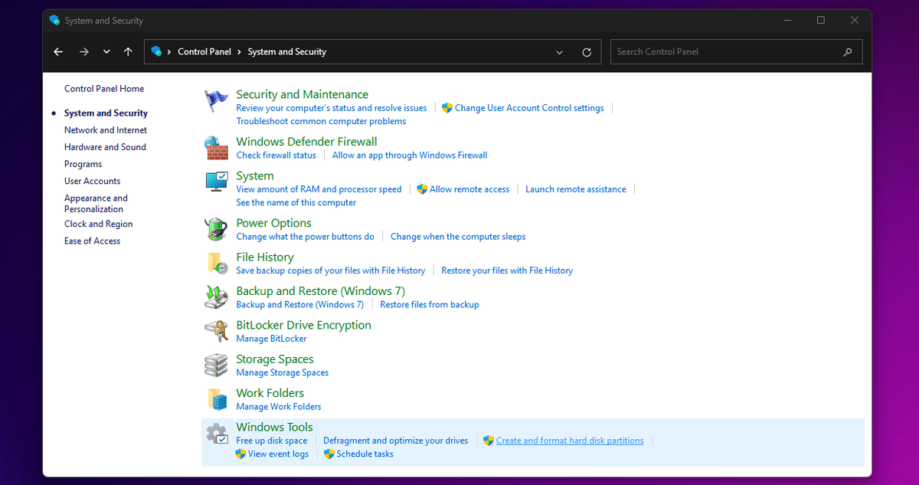The image size is (919, 485).
Task: Select Ease of Access in sidebar
Action: pos(92,241)
